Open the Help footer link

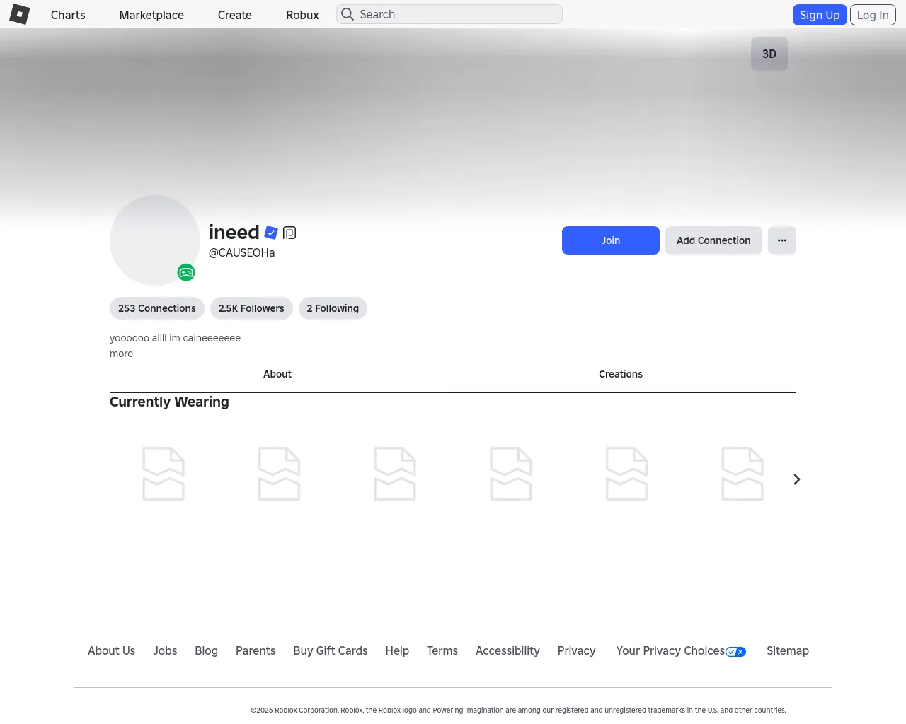pos(397,650)
